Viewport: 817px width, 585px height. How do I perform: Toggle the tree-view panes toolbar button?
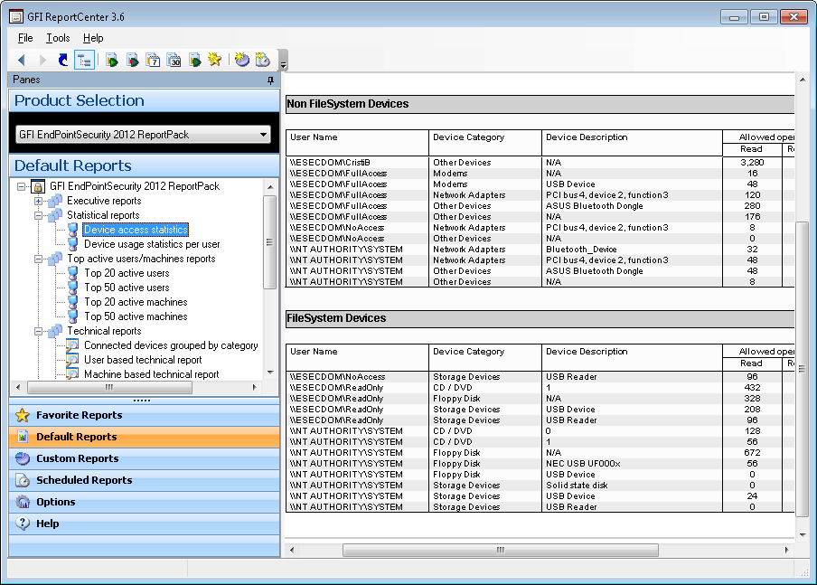coord(84,60)
